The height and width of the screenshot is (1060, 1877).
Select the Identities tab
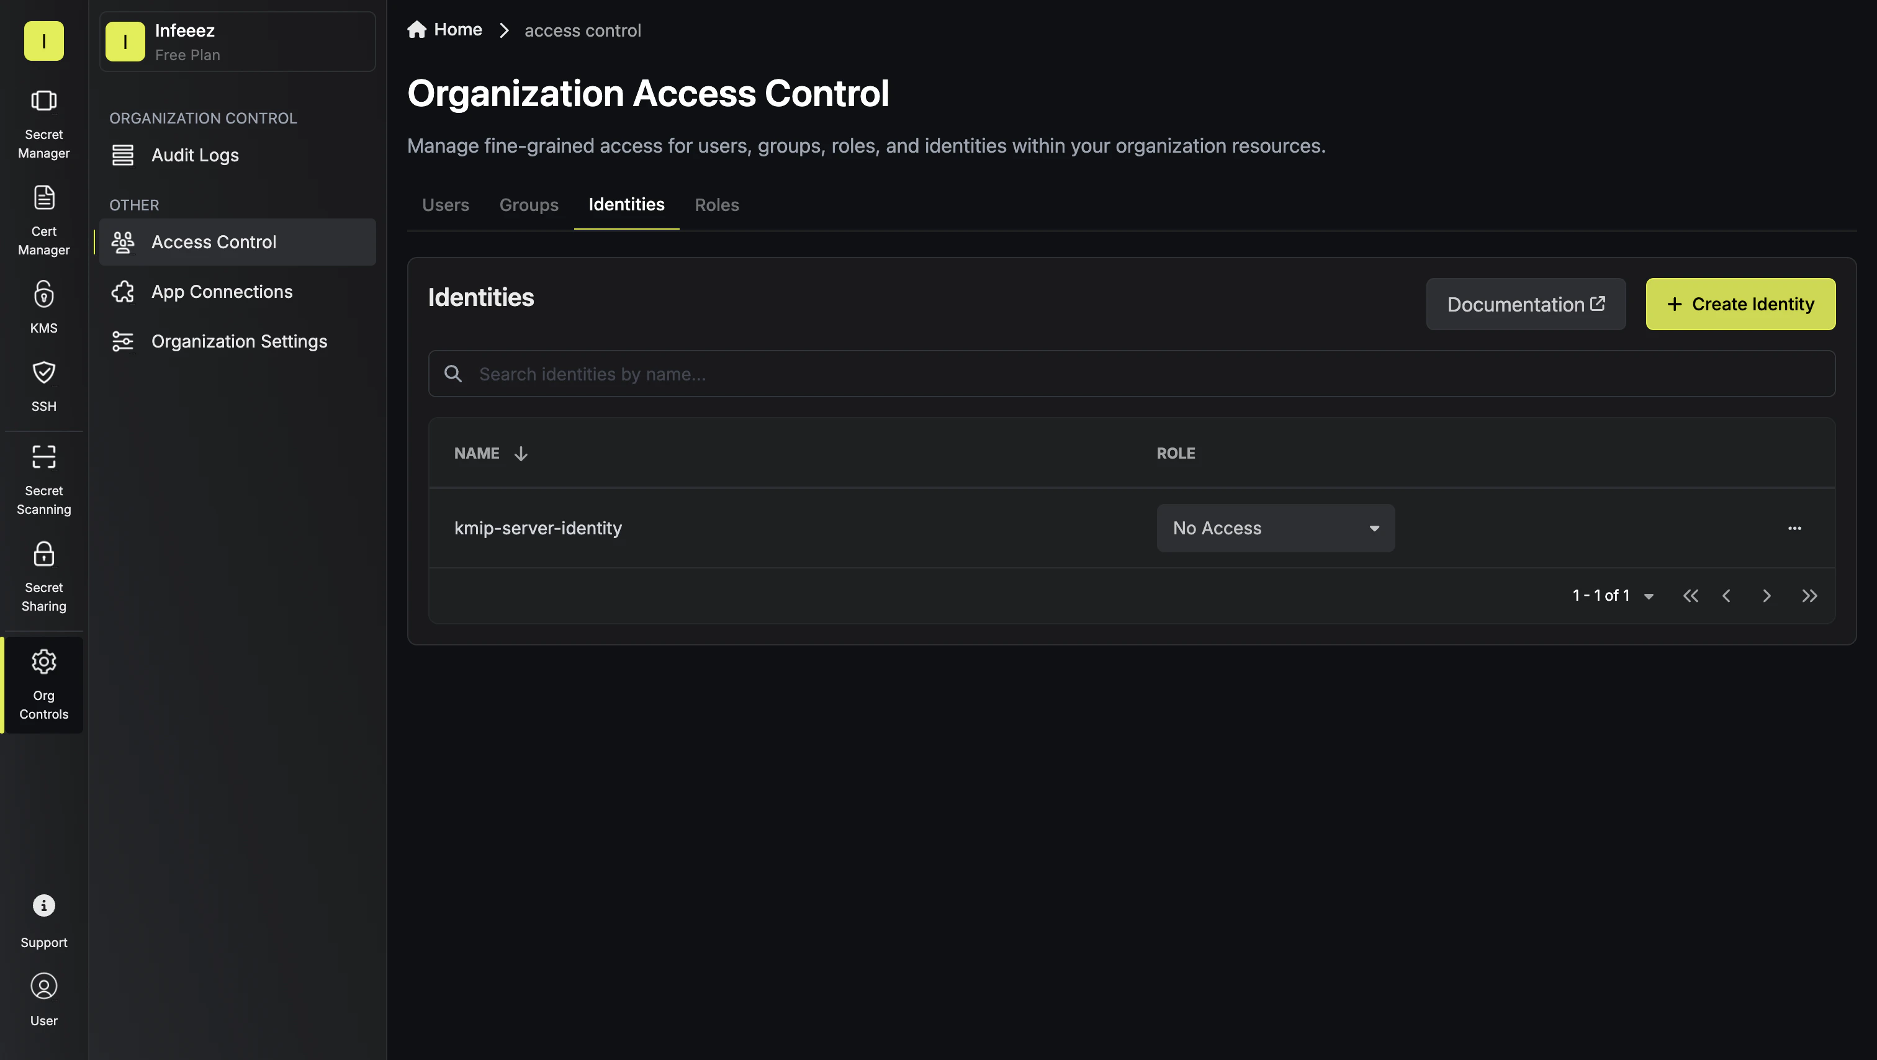coord(626,205)
